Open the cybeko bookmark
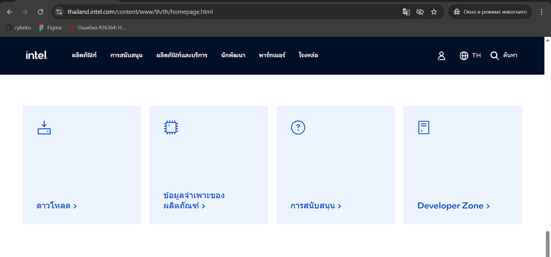 [x=18, y=28]
